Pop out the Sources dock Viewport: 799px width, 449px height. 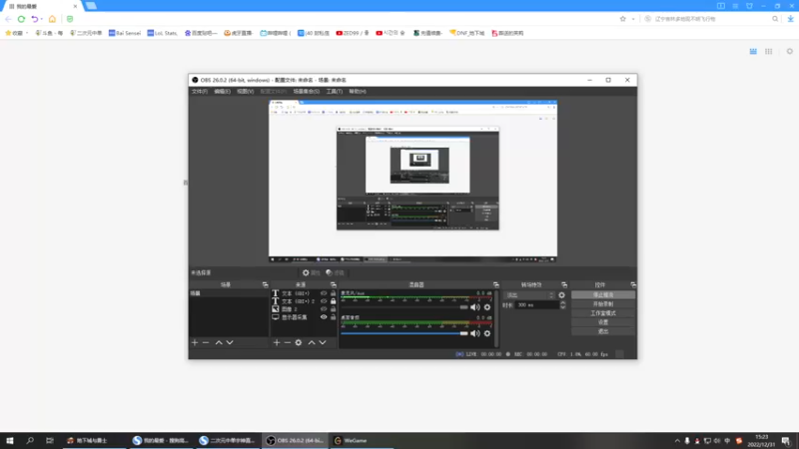pyautogui.click(x=334, y=284)
